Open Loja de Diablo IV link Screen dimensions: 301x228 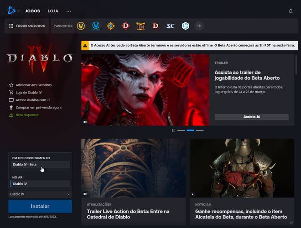[26, 93]
